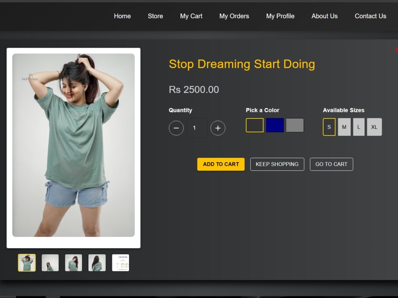Viewport: 398px width, 298px height.
Task: Go to the Store page
Action: [x=155, y=16]
